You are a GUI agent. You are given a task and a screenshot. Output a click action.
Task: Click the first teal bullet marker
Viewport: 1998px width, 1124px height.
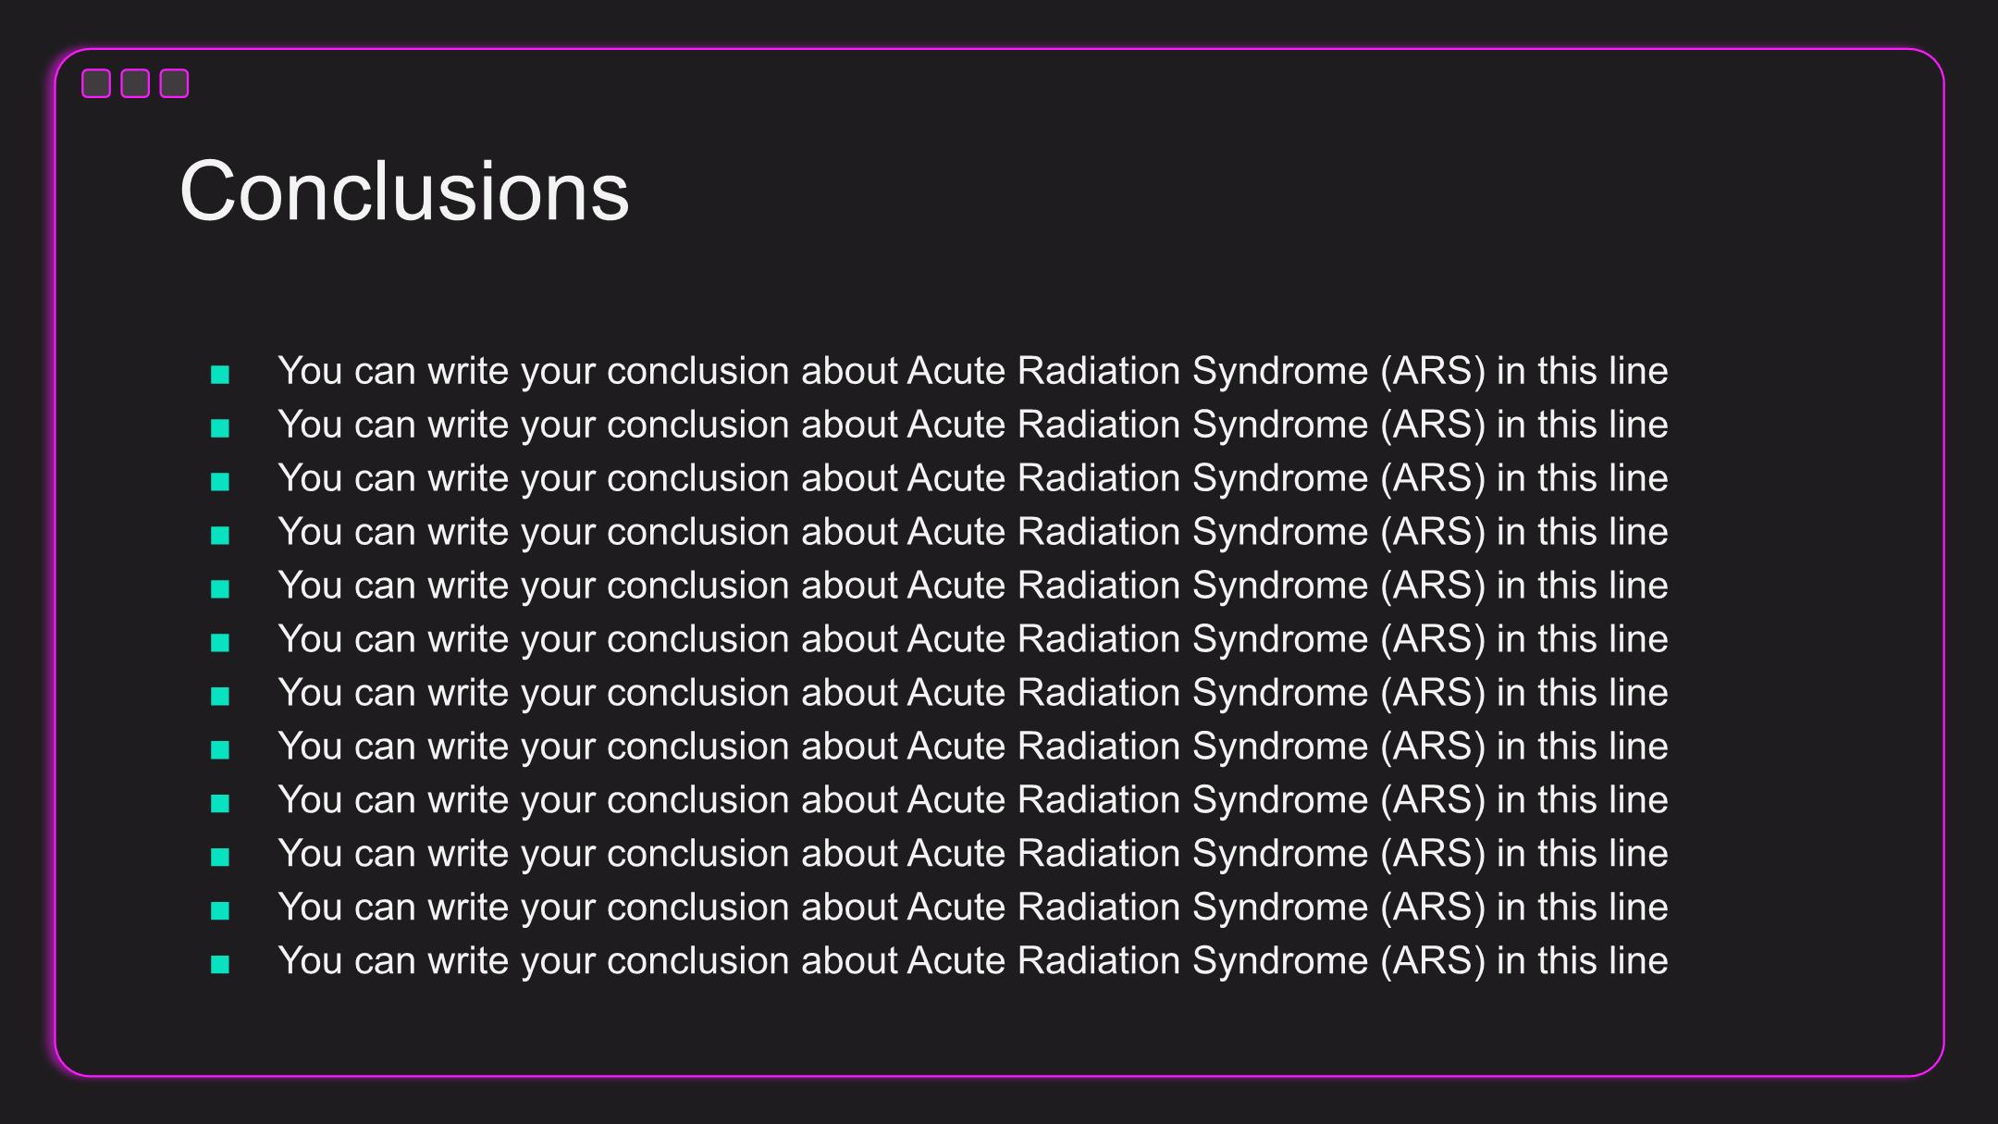pos(220,375)
